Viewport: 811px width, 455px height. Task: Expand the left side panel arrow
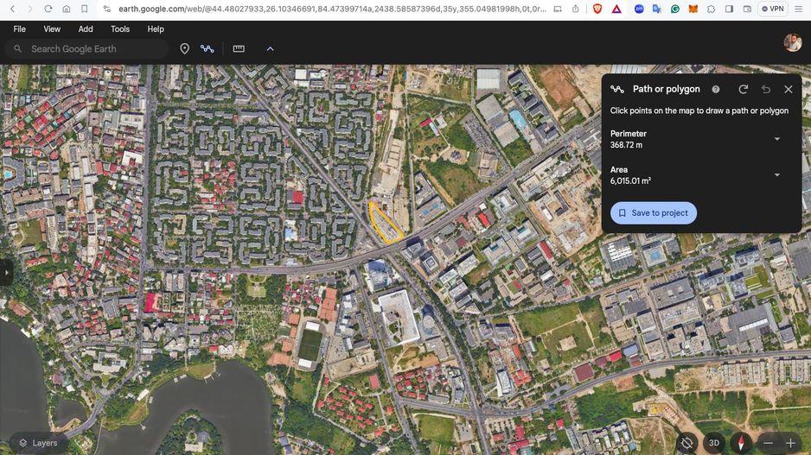(6, 273)
